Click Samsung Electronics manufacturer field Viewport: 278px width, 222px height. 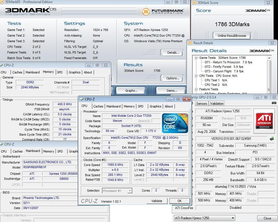50,162
